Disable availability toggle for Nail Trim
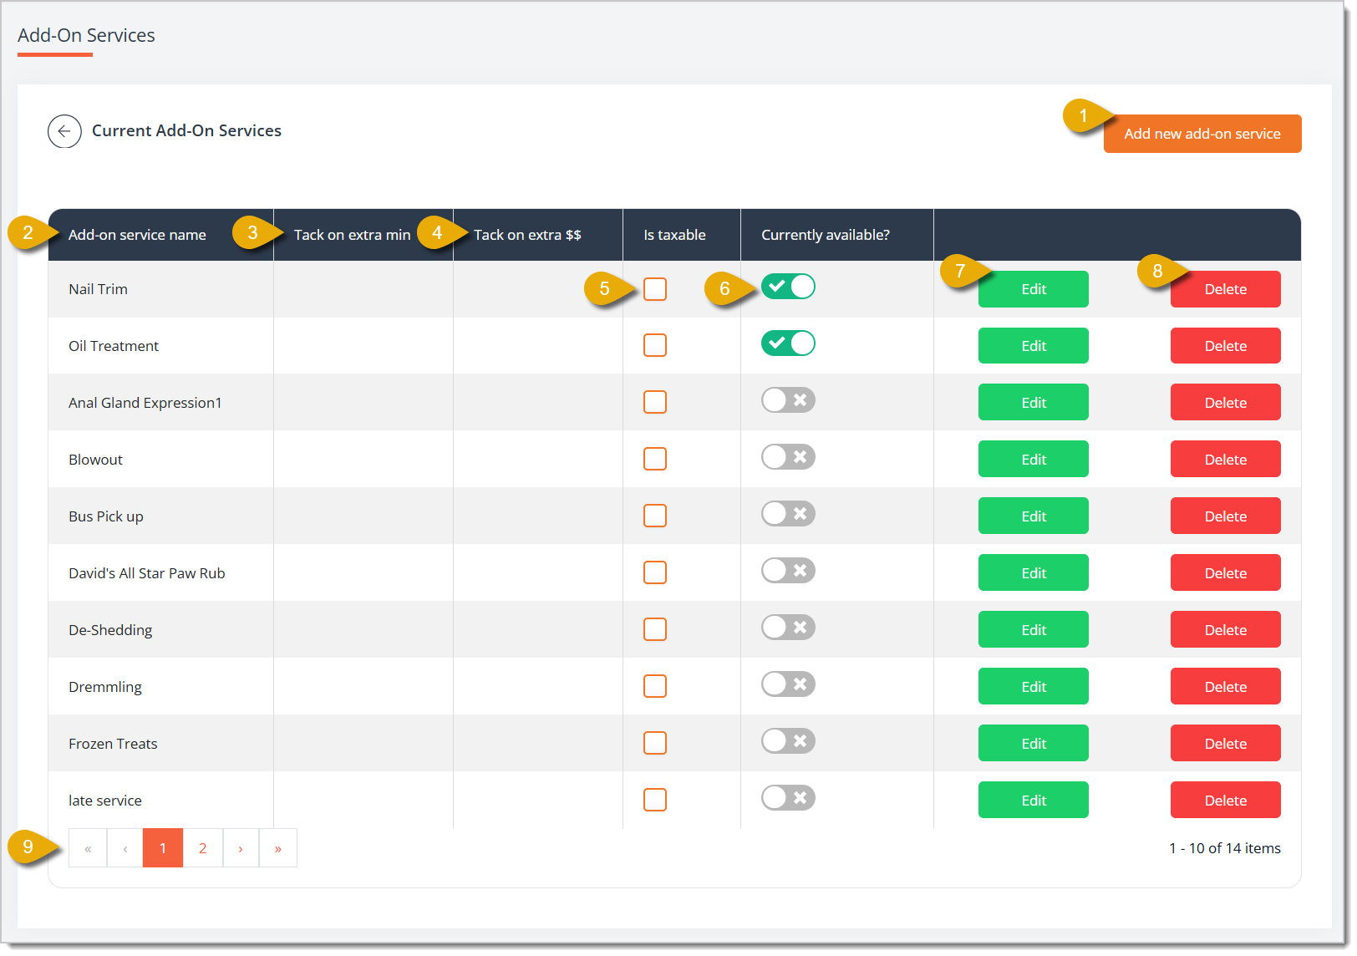This screenshot has width=1357, height=956. [x=788, y=287]
